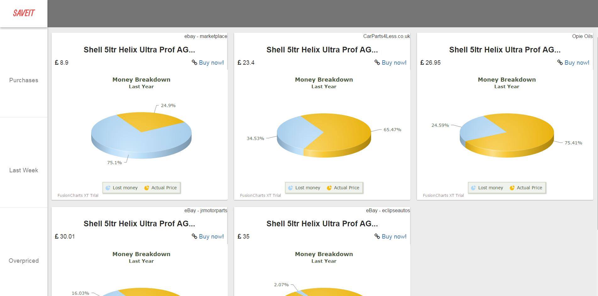
Task: Click Buy now on eclipseautos card
Action: tap(394, 236)
